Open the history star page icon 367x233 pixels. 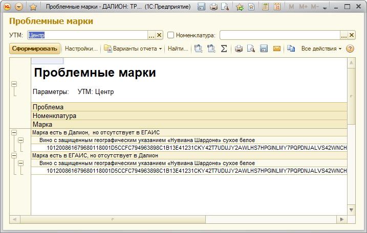[x=251, y=7]
